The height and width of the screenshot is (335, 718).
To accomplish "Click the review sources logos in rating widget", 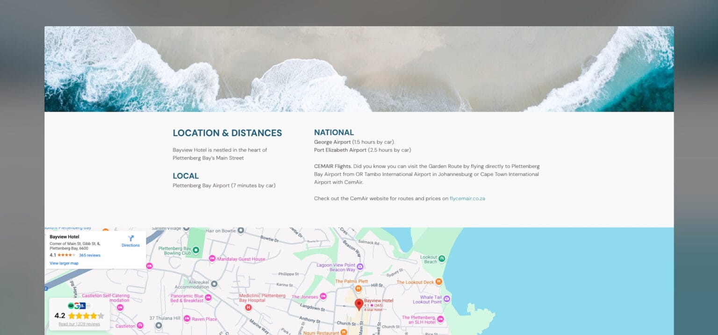I will click(x=77, y=306).
